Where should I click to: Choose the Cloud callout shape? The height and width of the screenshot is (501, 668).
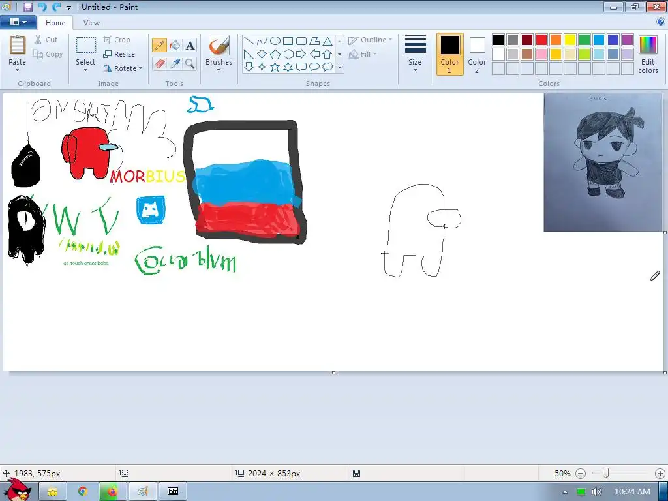point(327,67)
